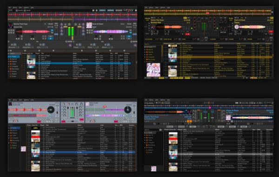279x177 pixels.
Task: Click the yellow crossfader handle in the top-left window
Action: click(x=73, y=38)
